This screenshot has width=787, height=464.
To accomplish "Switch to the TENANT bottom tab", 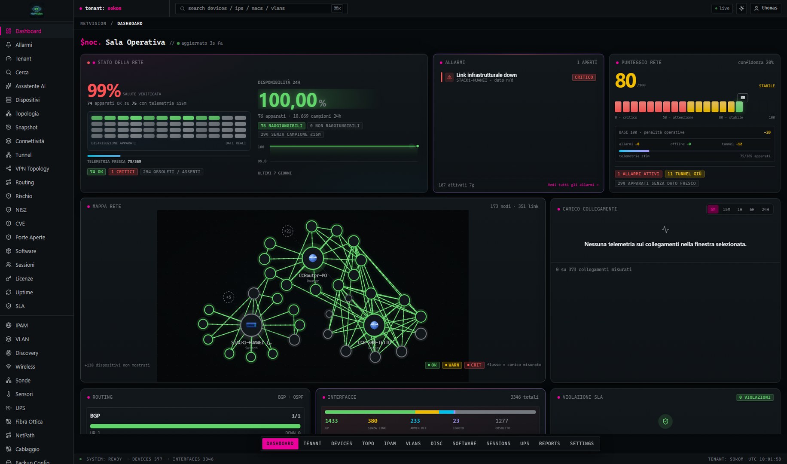I will [312, 443].
